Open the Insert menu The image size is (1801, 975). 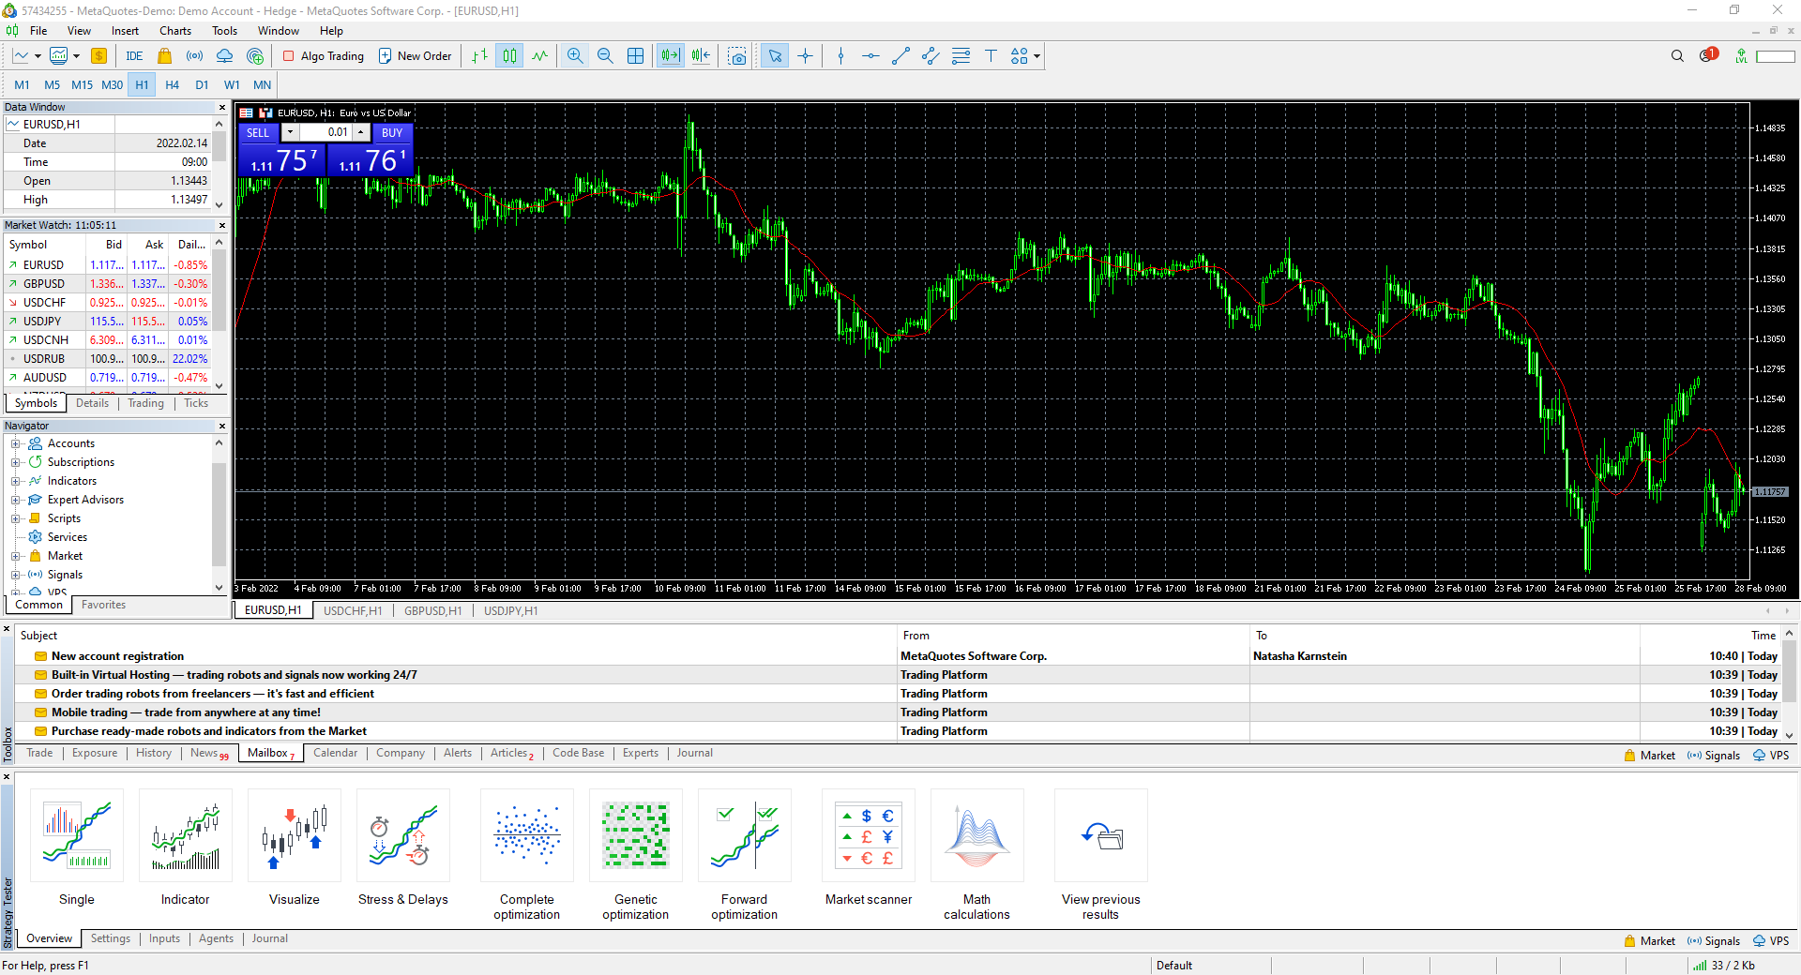[x=125, y=31]
